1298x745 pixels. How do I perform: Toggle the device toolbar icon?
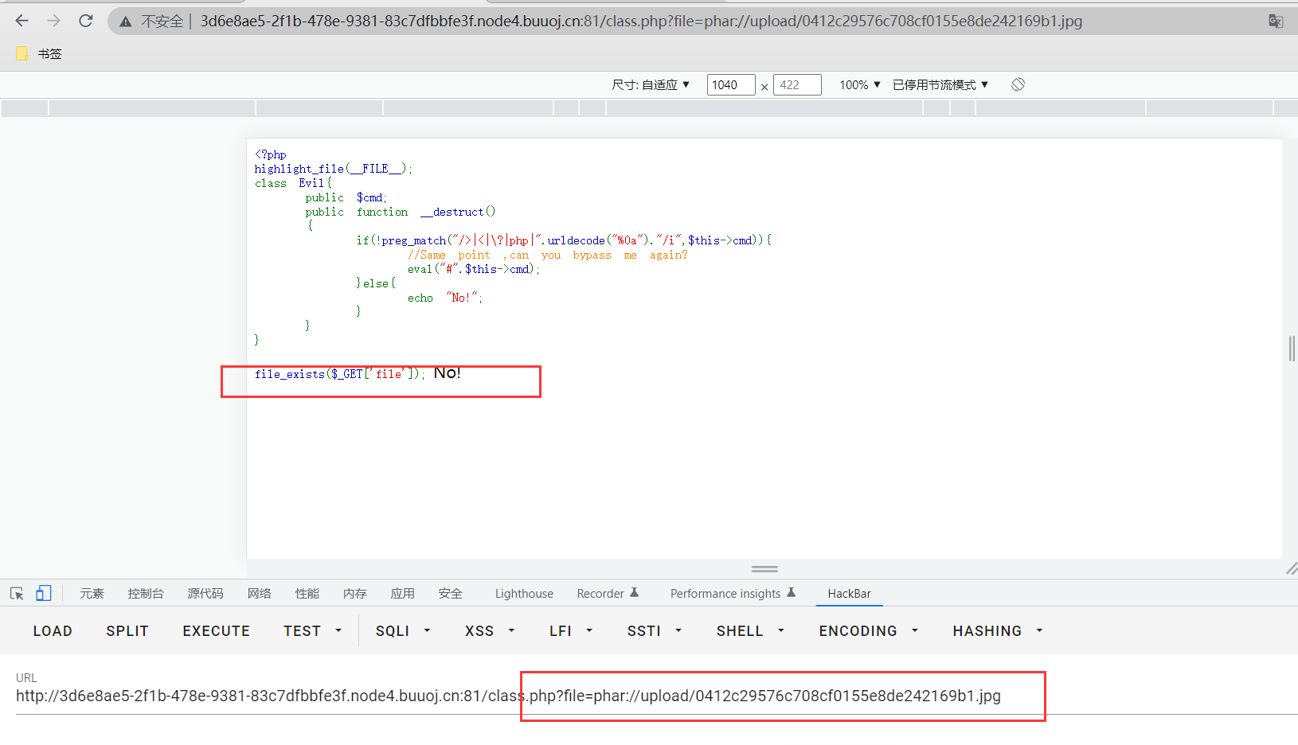point(44,594)
